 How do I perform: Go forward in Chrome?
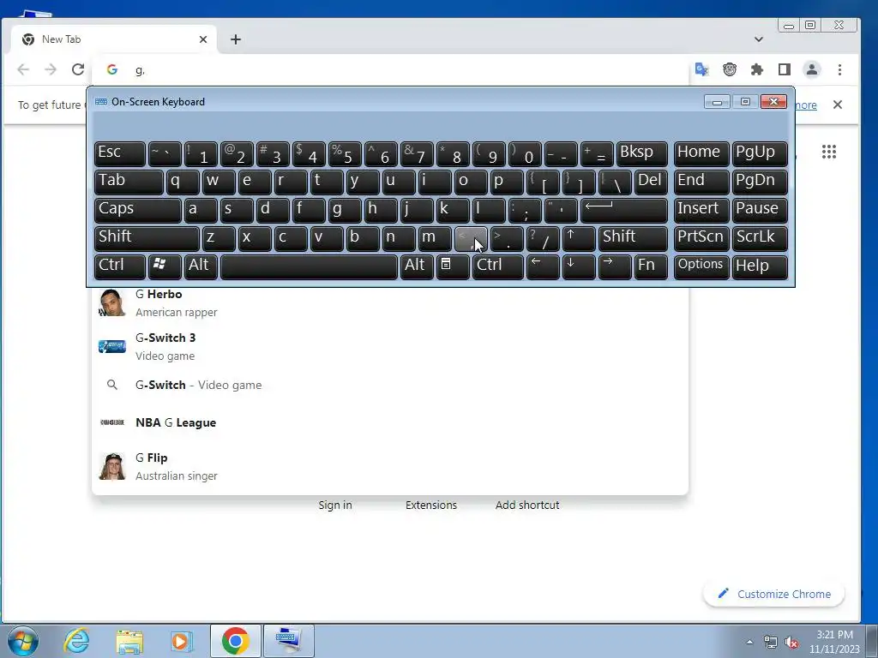[x=51, y=69]
